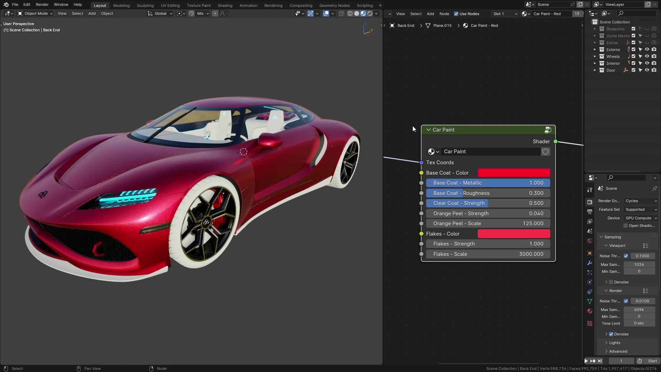
Task: Click the Clear Coat - Strength slider
Action: pyautogui.click(x=488, y=203)
